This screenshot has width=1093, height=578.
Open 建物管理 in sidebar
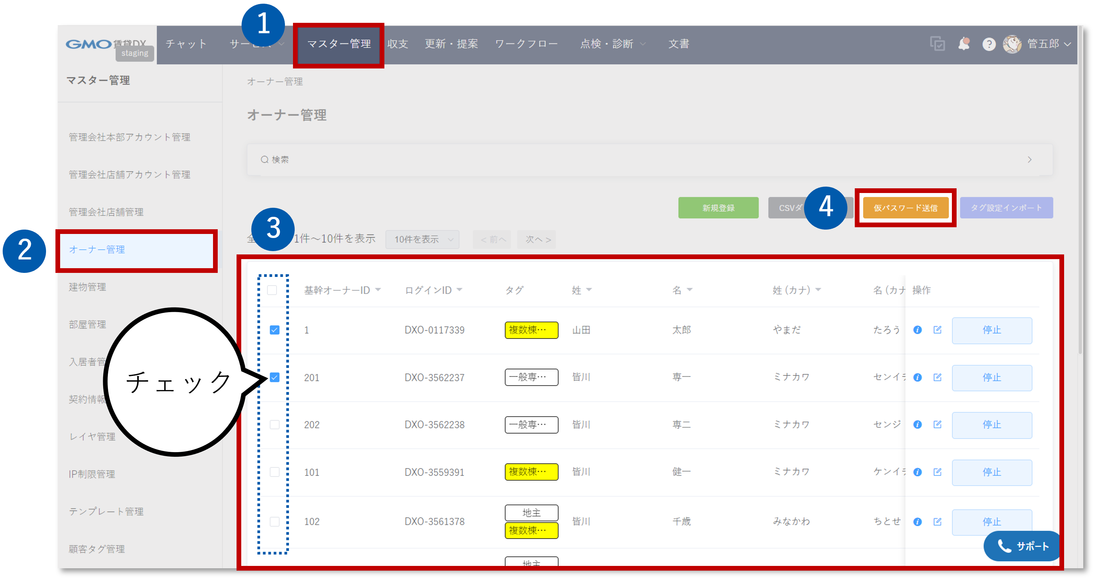pos(87,287)
